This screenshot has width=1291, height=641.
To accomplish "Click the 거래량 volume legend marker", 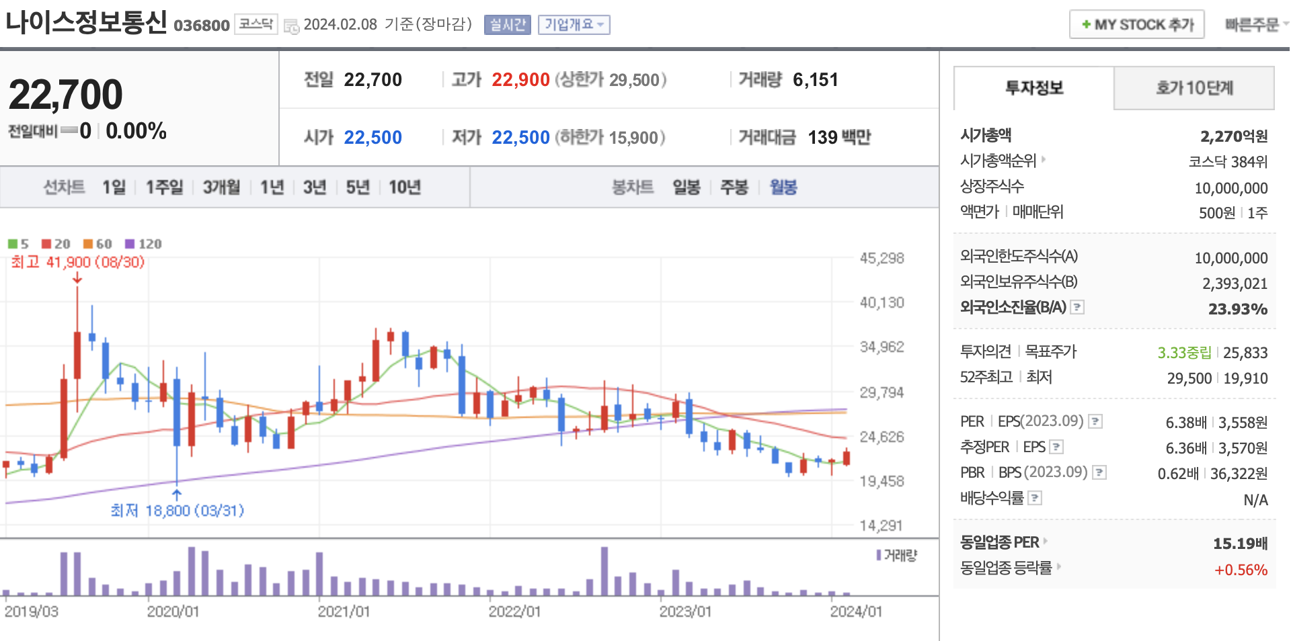I will coord(897,556).
